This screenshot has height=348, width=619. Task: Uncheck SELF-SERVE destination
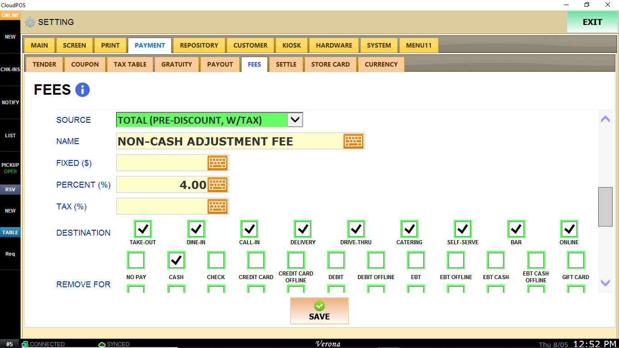tap(463, 229)
